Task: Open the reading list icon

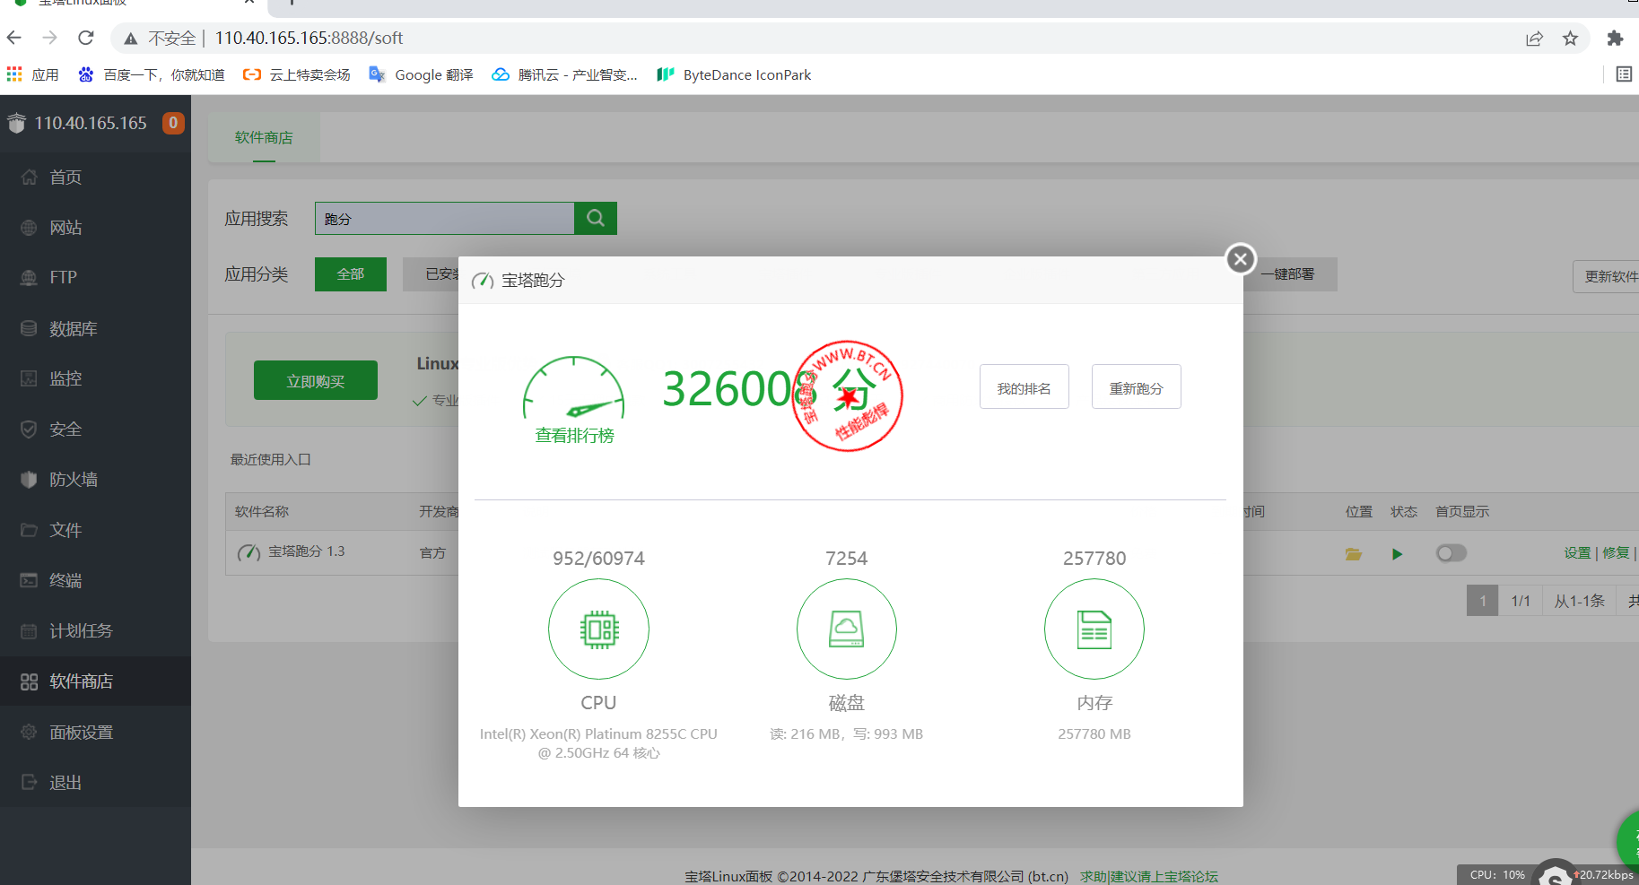Action: click(x=1624, y=74)
